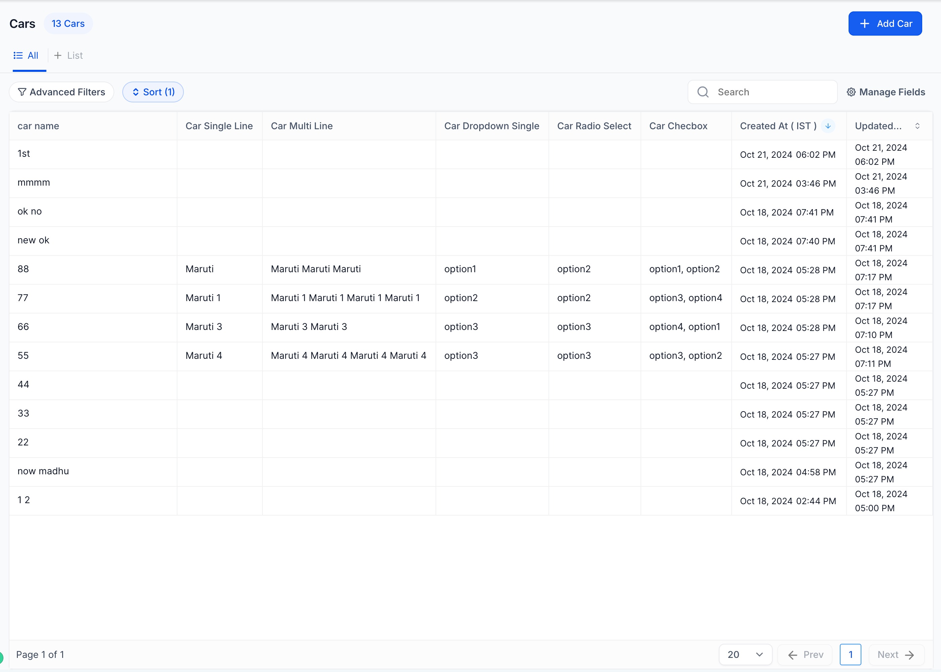Open the 20 rows-per-page dropdown

(x=745, y=655)
